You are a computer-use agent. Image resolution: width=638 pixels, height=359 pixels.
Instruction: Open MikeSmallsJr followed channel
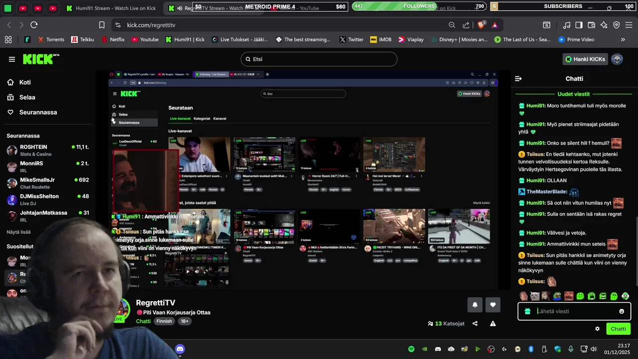point(48,183)
